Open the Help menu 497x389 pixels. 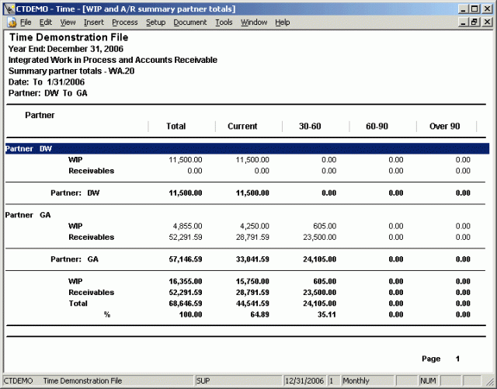coord(282,23)
